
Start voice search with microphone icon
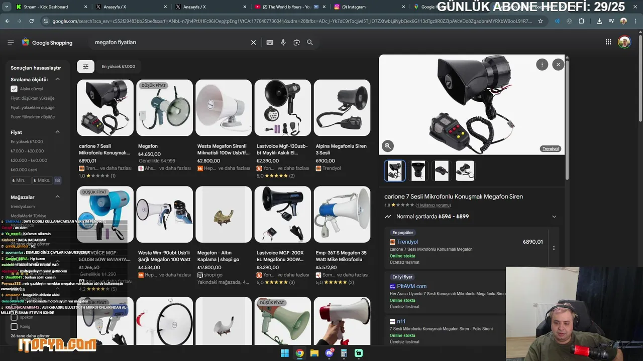coord(283,43)
